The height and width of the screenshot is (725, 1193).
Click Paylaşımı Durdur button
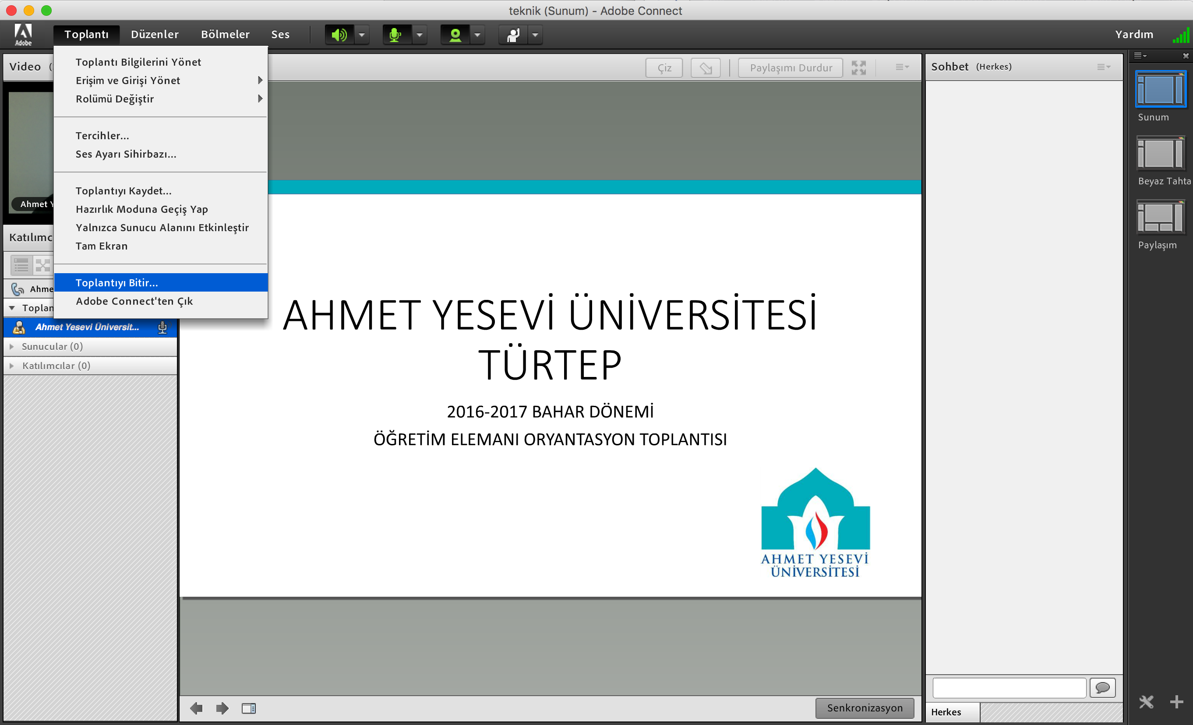[791, 68]
